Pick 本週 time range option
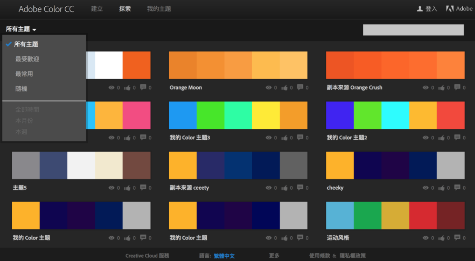The height and width of the screenshot is (261, 475). click(x=21, y=132)
